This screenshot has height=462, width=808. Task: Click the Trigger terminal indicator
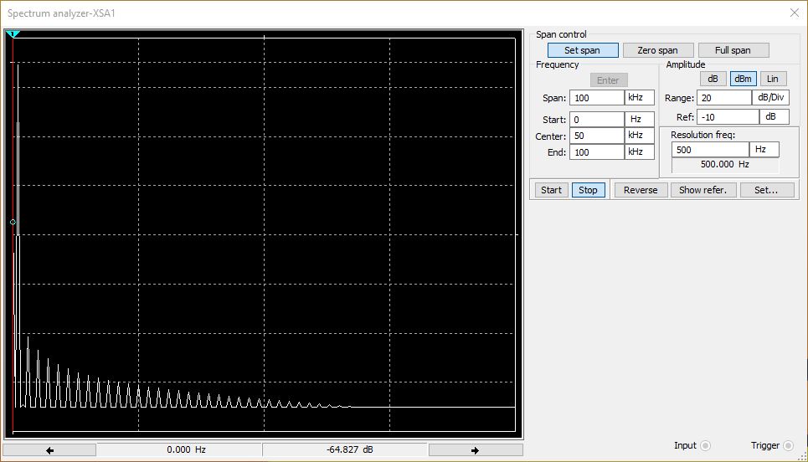[x=788, y=445]
